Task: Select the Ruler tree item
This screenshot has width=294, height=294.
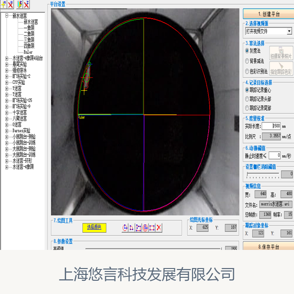Action: tap(28, 52)
